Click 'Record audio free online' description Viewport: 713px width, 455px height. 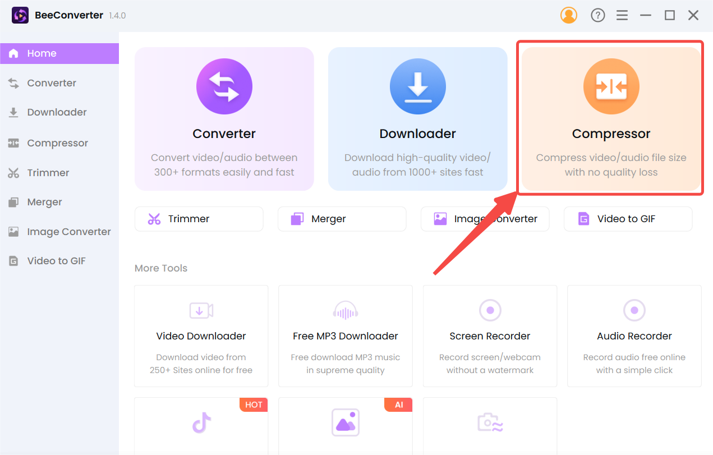(x=634, y=364)
